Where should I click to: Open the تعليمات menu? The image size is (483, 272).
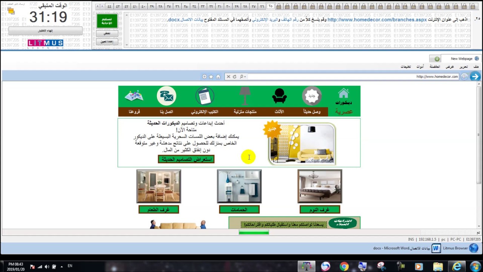[x=406, y=67]
